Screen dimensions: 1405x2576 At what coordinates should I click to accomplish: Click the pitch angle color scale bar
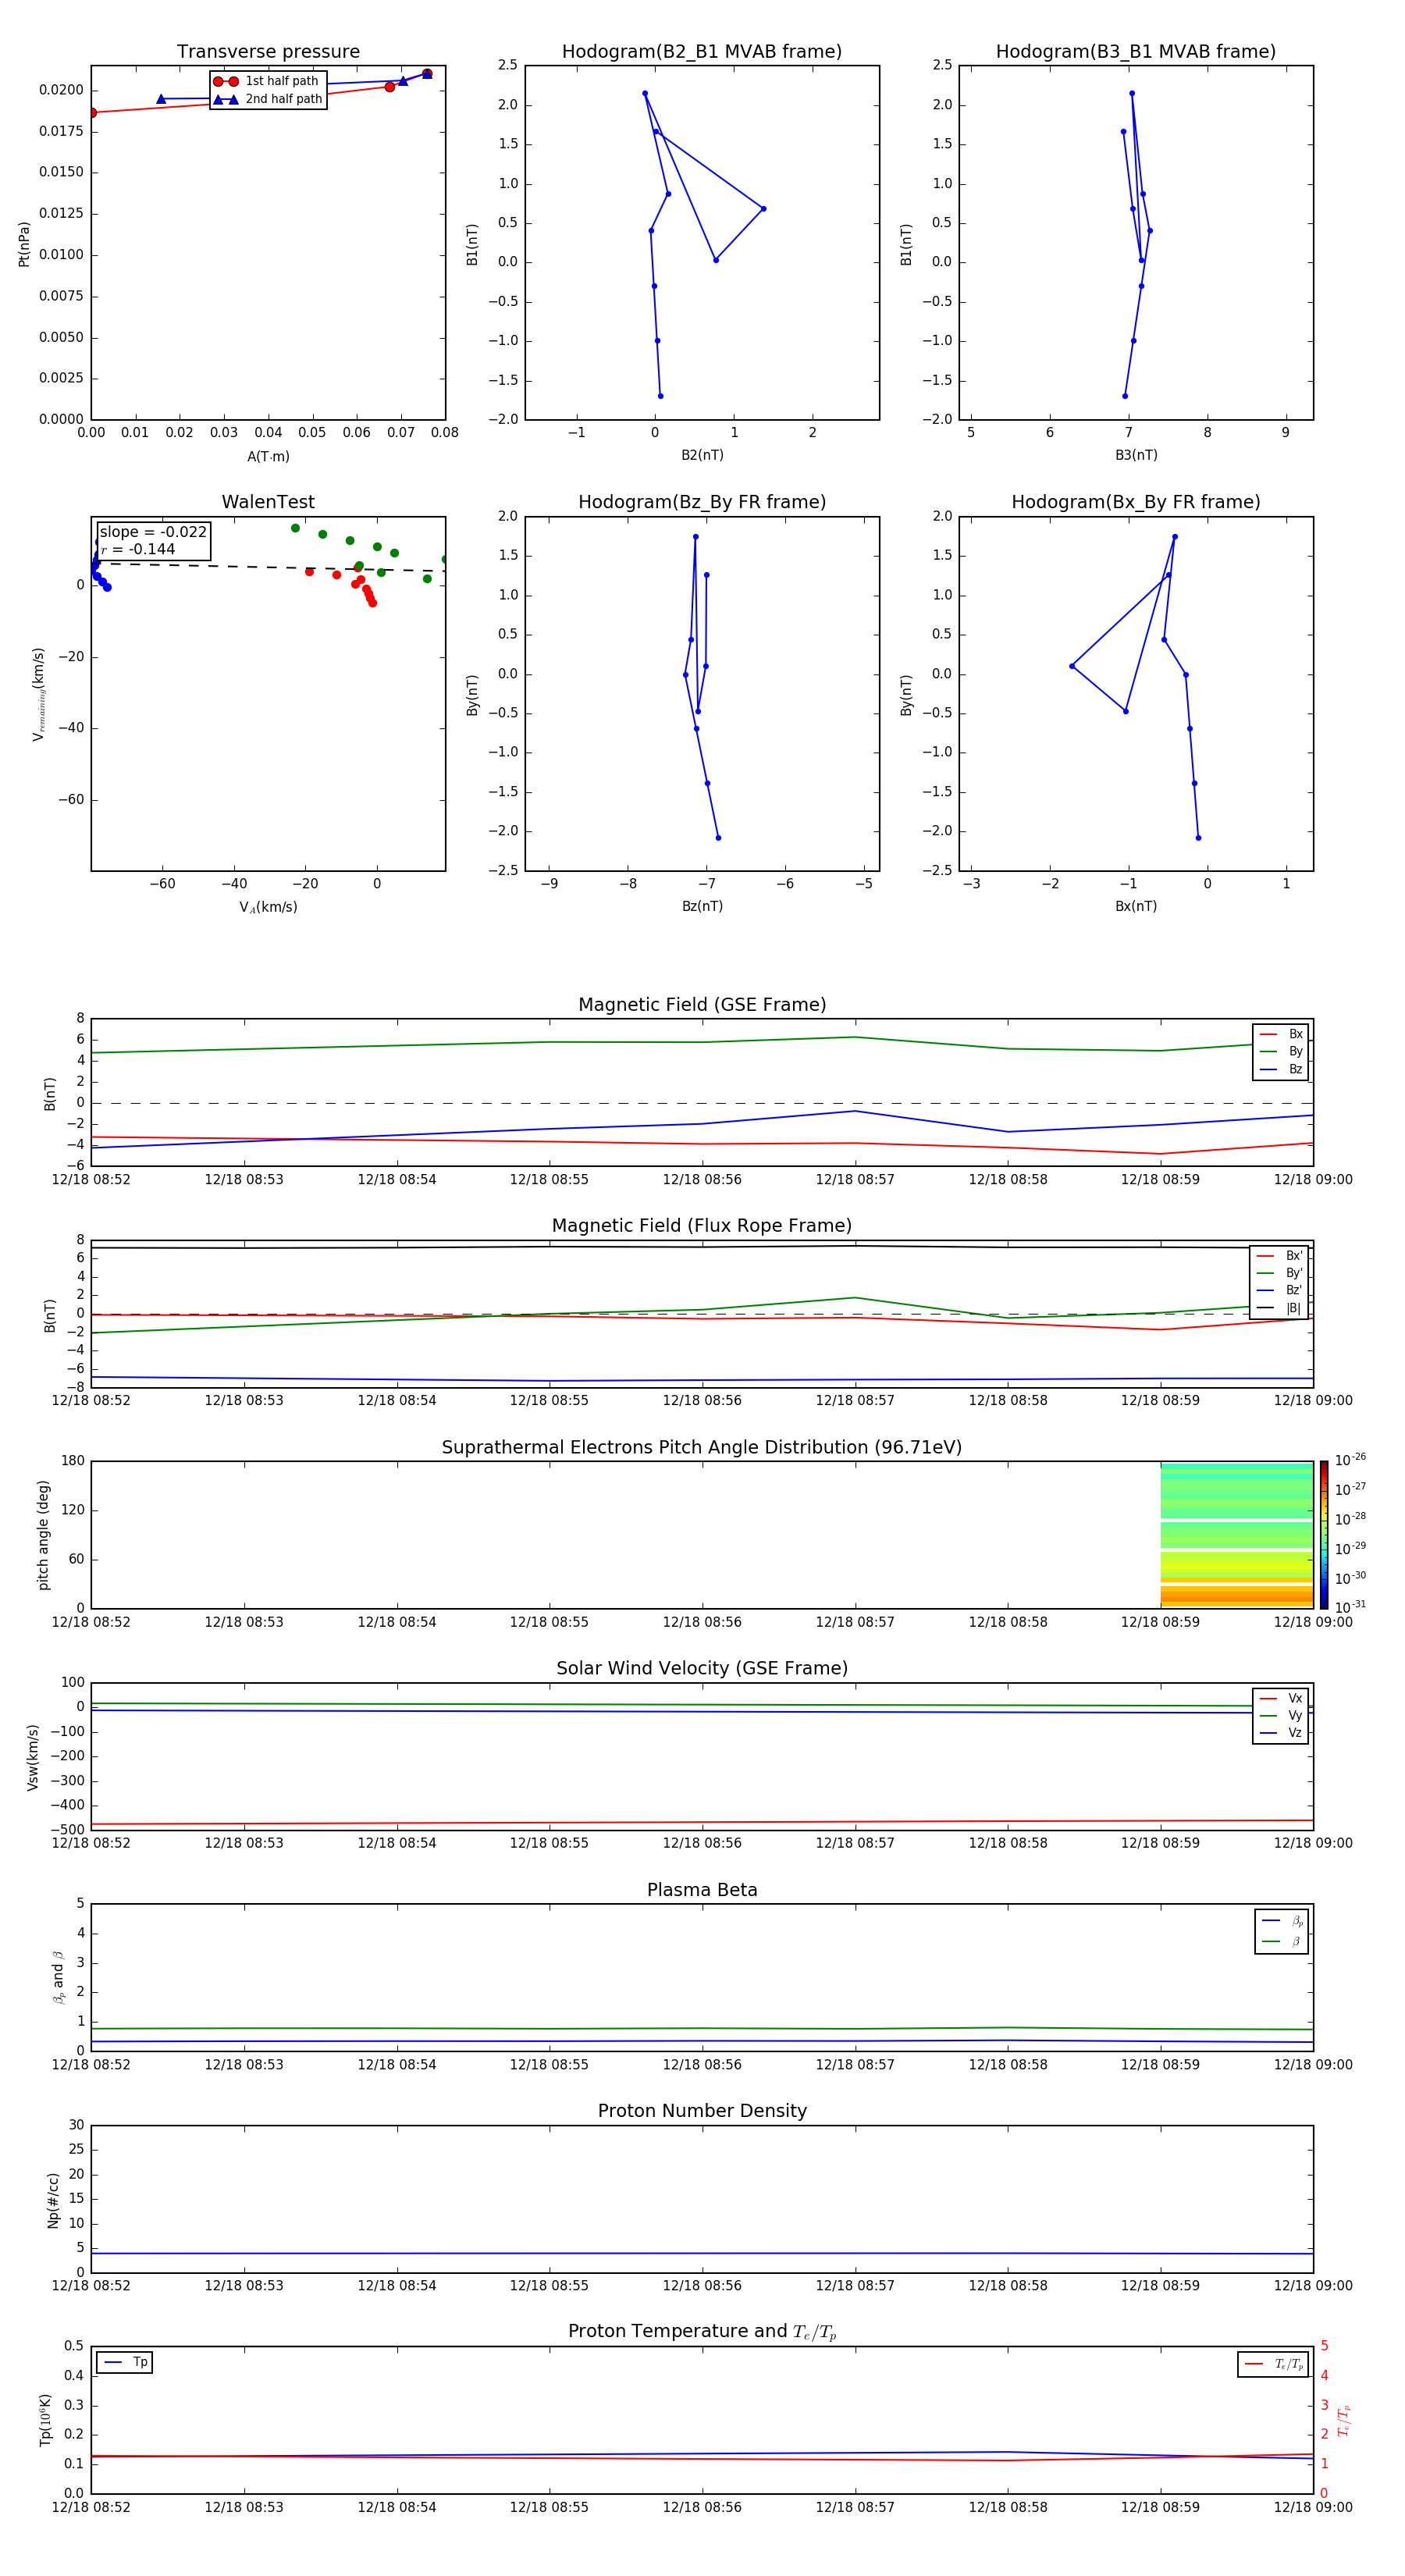coord(1323,1535)
